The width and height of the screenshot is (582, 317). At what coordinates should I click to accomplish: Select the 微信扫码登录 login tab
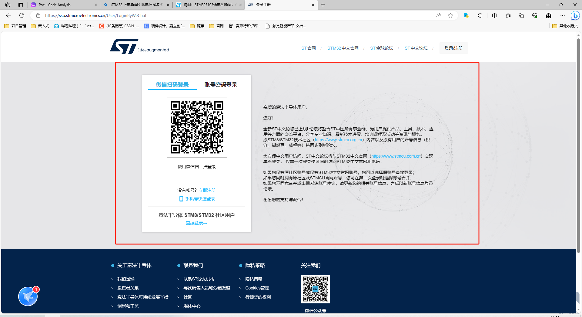pos(172,85)
